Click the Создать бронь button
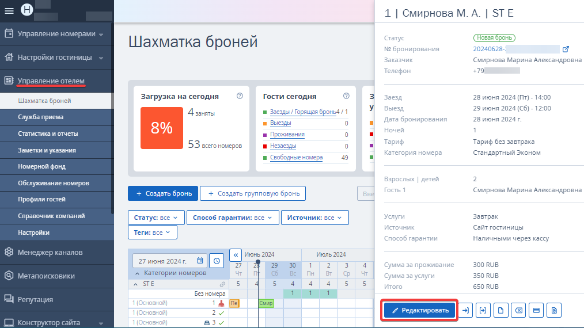 163,193
